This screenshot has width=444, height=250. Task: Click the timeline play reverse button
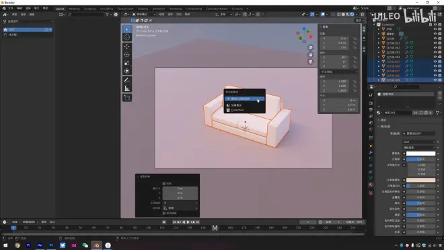184,222
